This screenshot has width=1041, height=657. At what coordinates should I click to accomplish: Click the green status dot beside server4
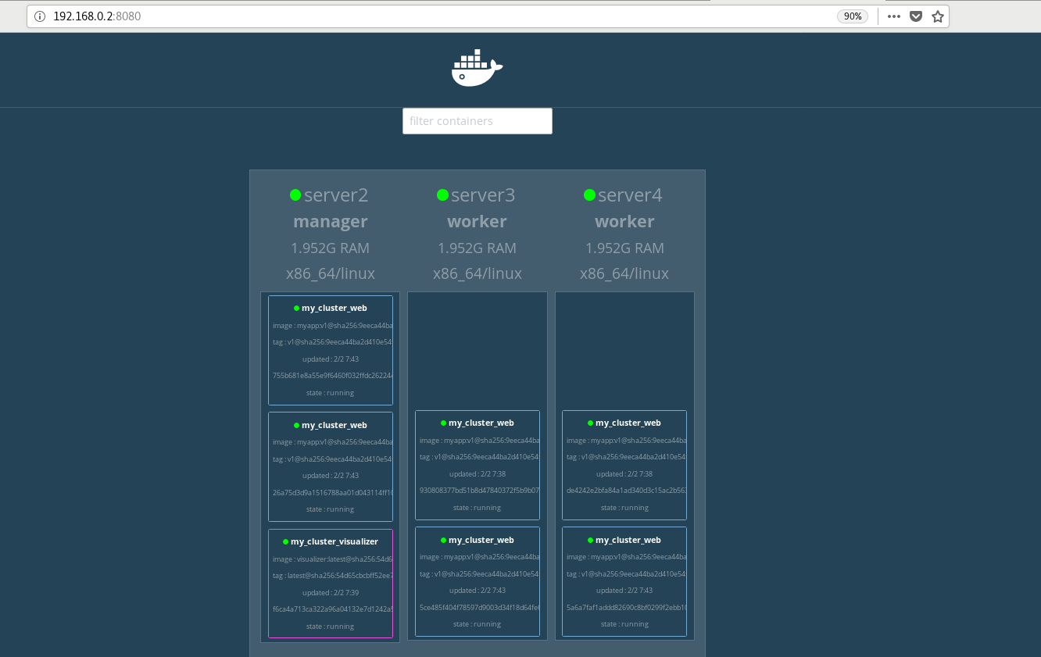(x=589, y=195)
